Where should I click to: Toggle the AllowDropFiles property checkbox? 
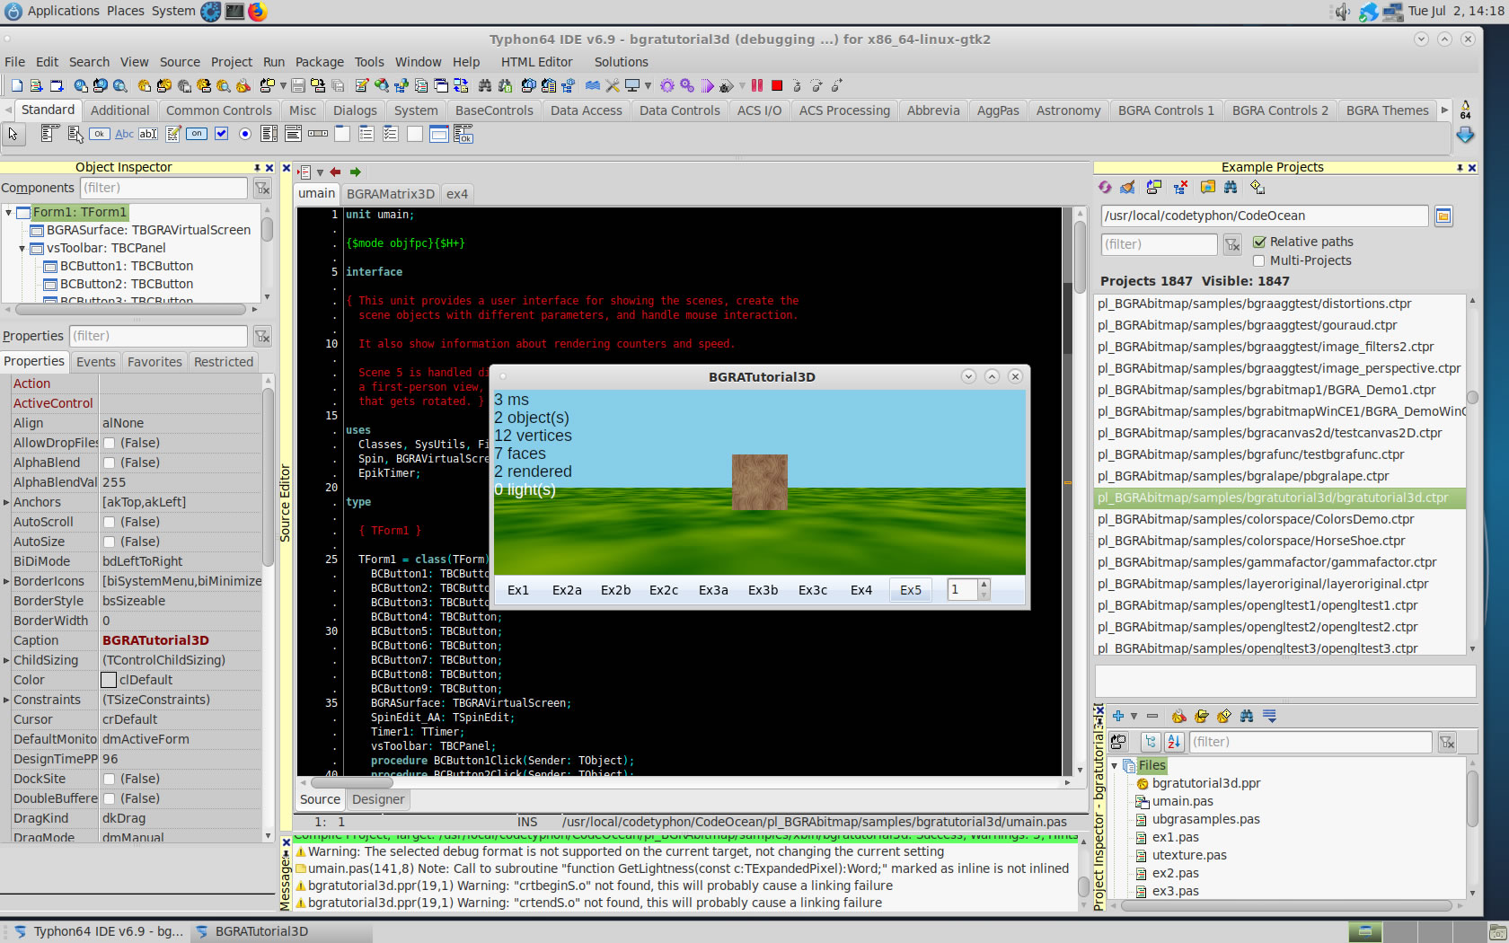coord(109,443)
